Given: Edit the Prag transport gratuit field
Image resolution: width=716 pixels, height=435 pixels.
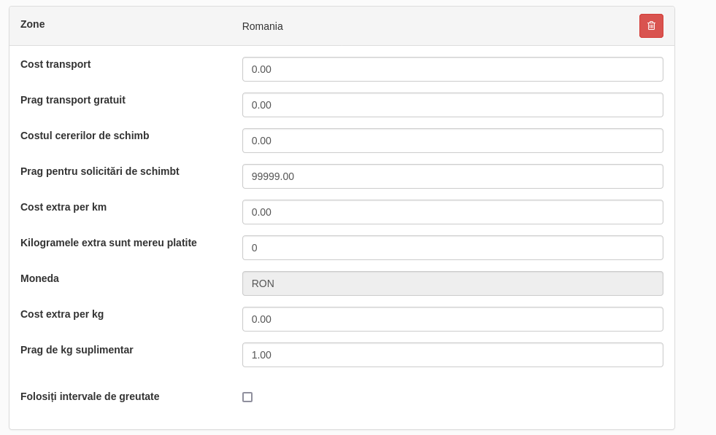Looking at the screenshot, I should pos(453,105).
